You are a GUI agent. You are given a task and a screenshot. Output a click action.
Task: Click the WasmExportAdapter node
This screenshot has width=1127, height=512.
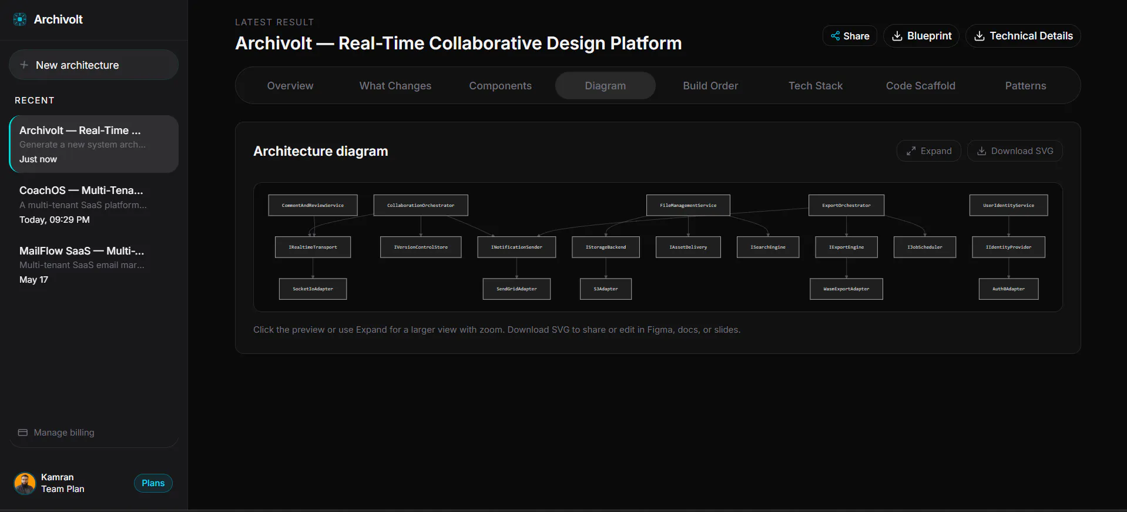[x=846, y=289]
